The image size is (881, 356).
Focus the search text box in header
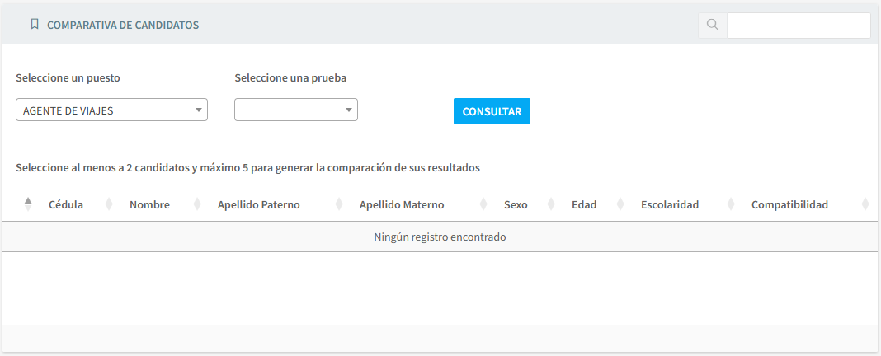coord(798,26)
